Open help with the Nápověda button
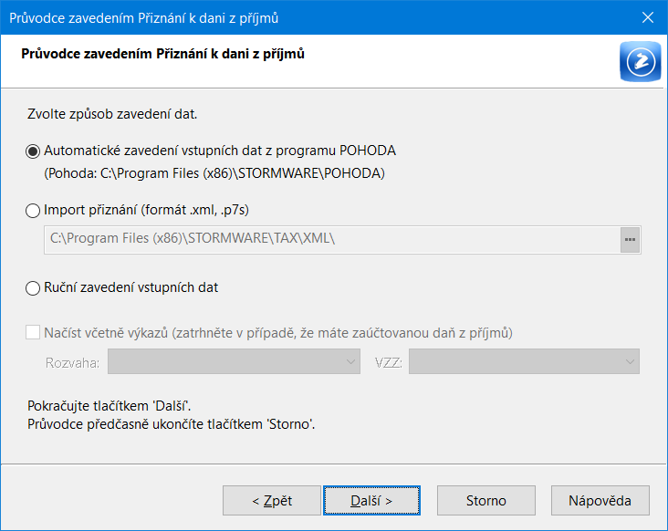 600,500
